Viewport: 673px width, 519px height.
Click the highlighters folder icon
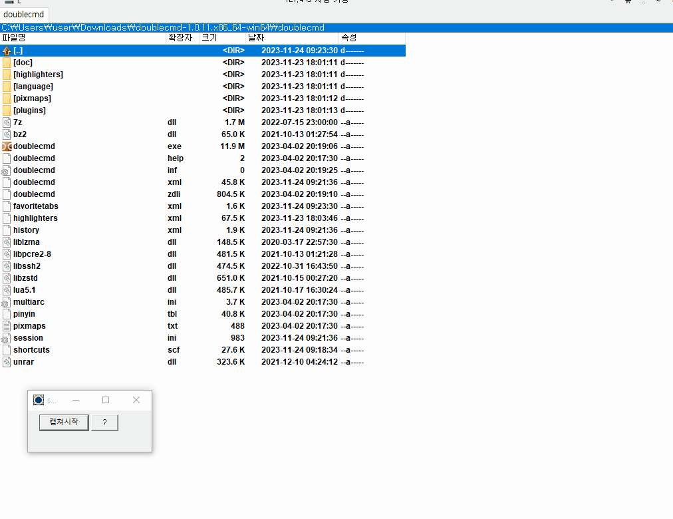pos(7,75)
